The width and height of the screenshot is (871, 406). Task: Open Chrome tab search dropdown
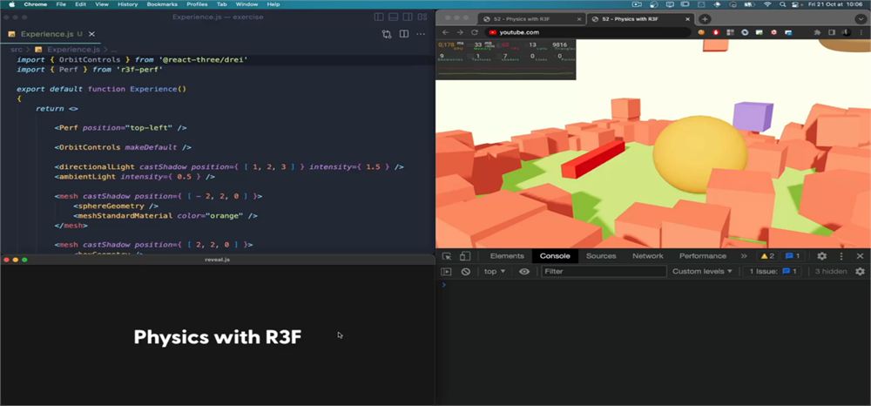[861, 19]
